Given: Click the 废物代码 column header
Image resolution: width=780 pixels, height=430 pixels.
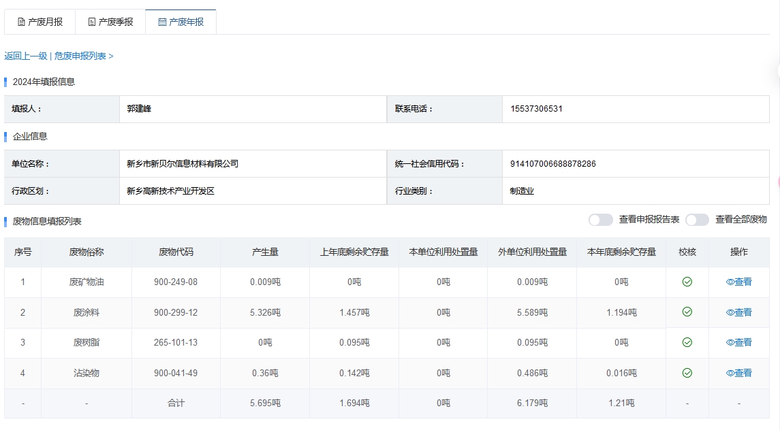Looking at the screenshot, I should pyautogui.click(x=176, y=252).
